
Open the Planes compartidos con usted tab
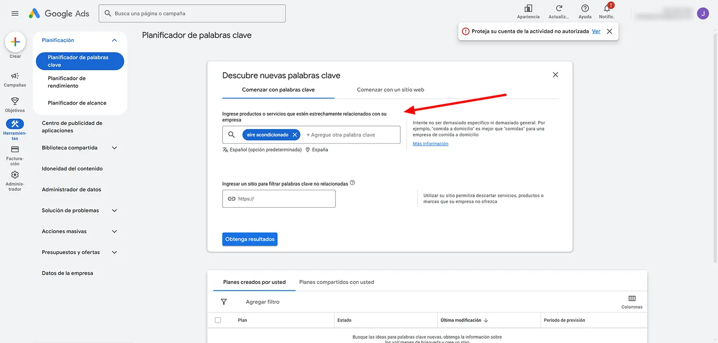tap(337, 282)
